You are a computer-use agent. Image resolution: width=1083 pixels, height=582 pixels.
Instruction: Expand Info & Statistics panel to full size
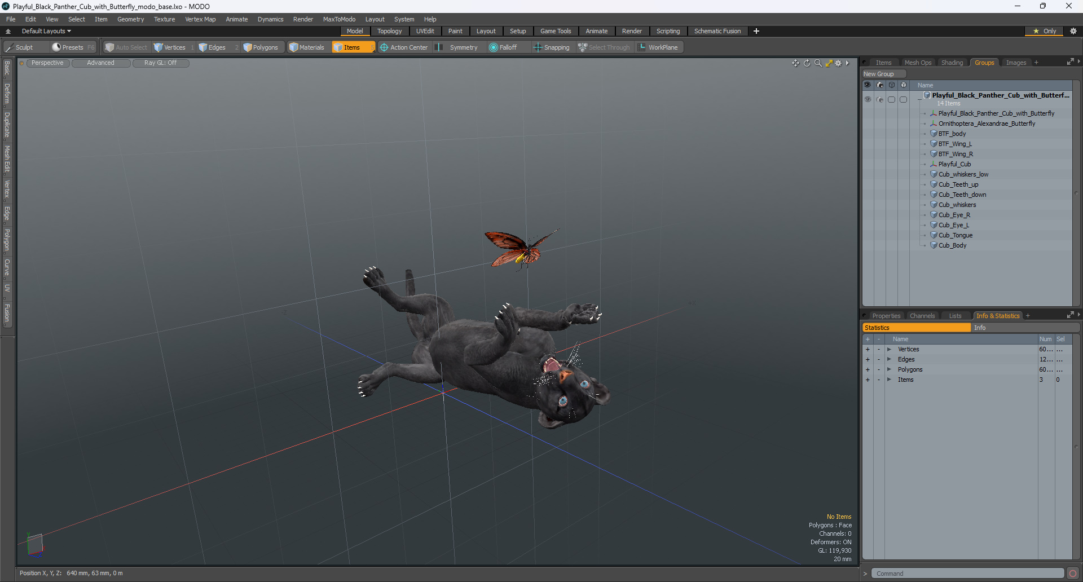(x=1070, y=315)
